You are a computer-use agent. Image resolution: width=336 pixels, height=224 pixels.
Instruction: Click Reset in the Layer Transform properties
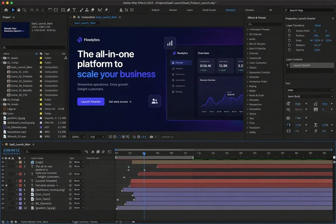pos(317,25)
